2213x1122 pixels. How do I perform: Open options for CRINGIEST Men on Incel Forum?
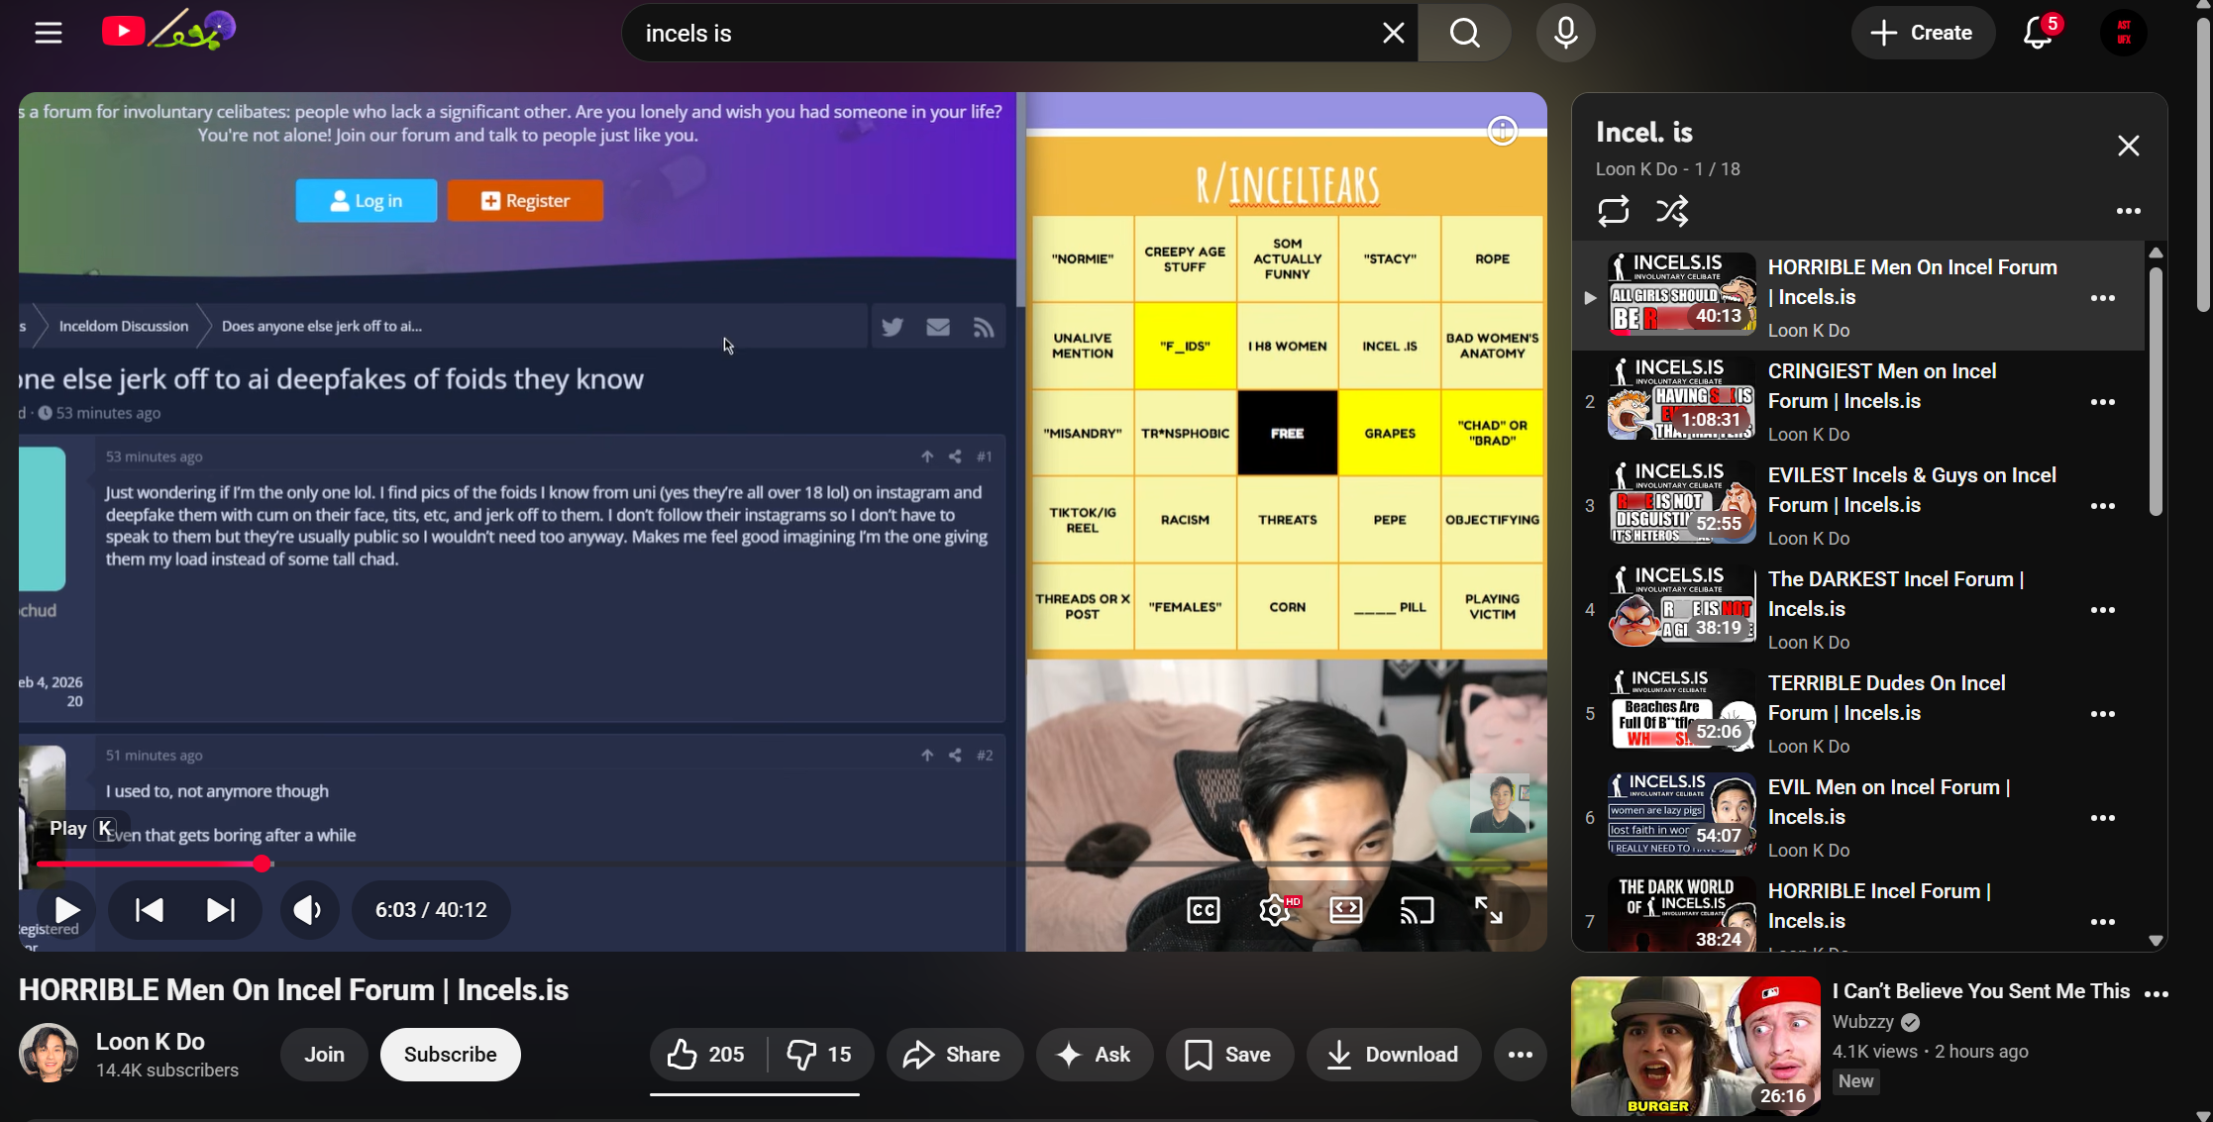2102,401
